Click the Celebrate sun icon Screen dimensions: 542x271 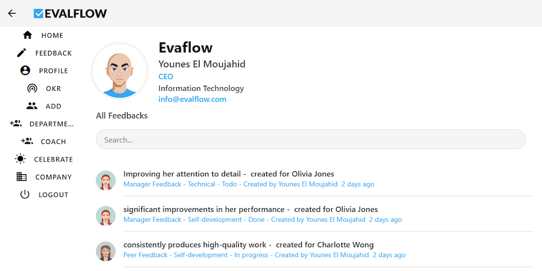(x=21, y=159)
